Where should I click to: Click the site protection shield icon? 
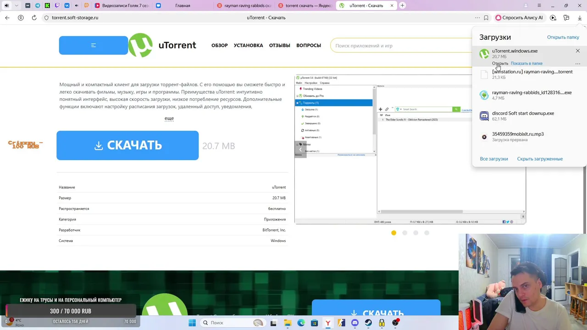coord(46,17)
